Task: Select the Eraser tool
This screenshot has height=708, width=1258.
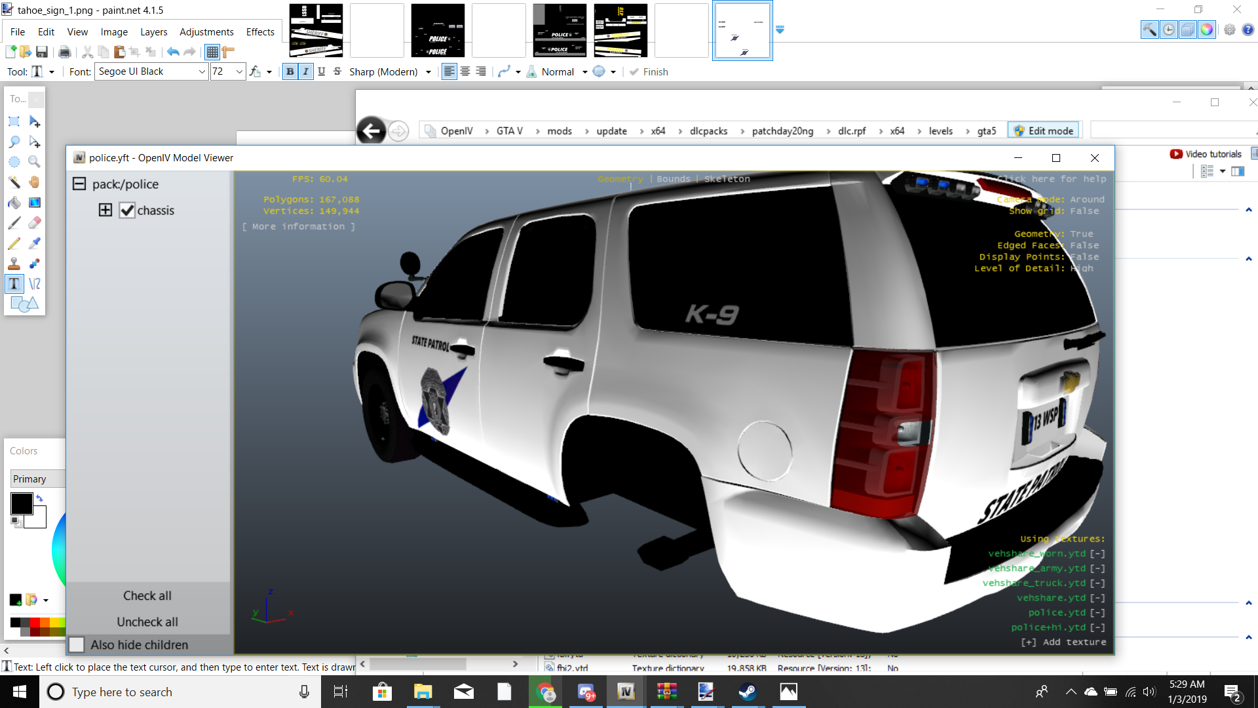Action: (35, 223)
